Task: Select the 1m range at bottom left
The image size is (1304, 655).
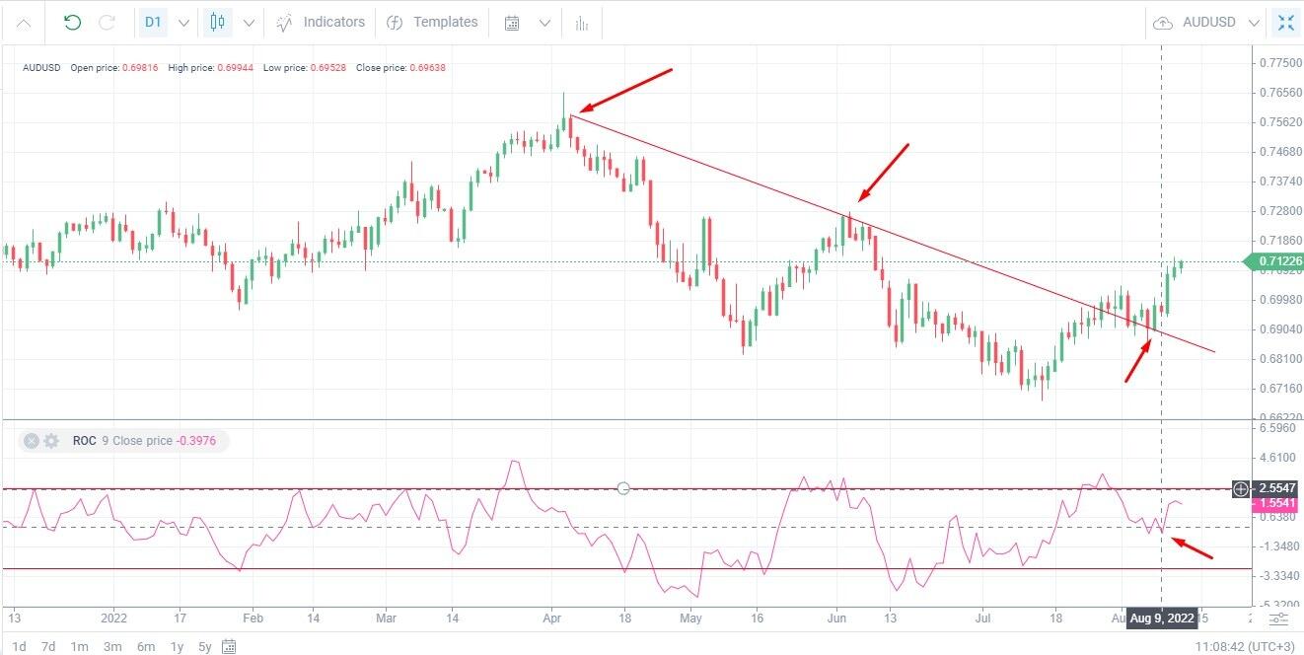Action: tap(79, 647)
